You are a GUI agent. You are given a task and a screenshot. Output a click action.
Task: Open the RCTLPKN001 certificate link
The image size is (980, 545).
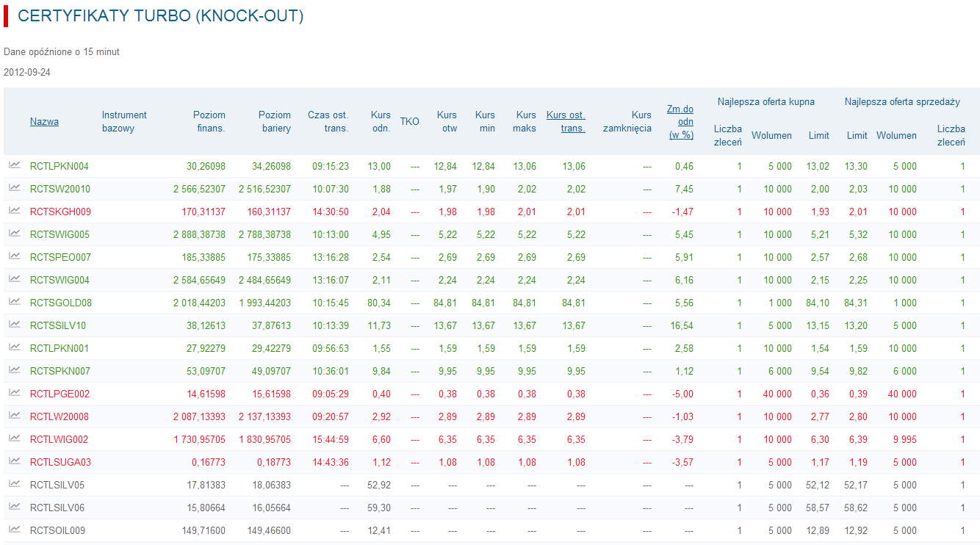pos(60,349)
